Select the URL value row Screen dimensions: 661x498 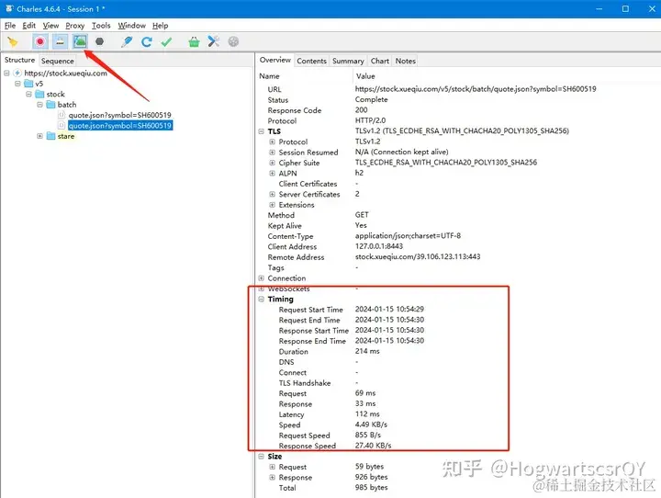476,89
